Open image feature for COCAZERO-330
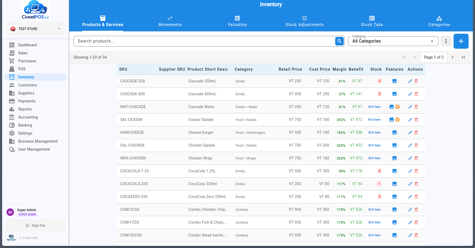Viewport: 475px width, 248px height. pyautogui.click(x=394, y=197)
